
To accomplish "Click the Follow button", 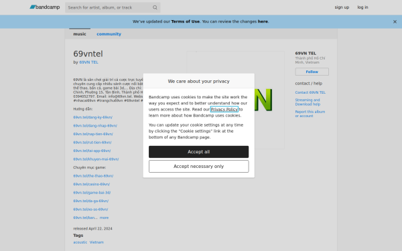I will pos(312,72).
